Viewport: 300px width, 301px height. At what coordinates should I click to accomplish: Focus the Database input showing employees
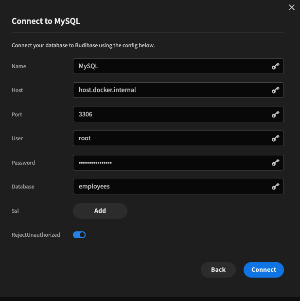pos(178,187)
